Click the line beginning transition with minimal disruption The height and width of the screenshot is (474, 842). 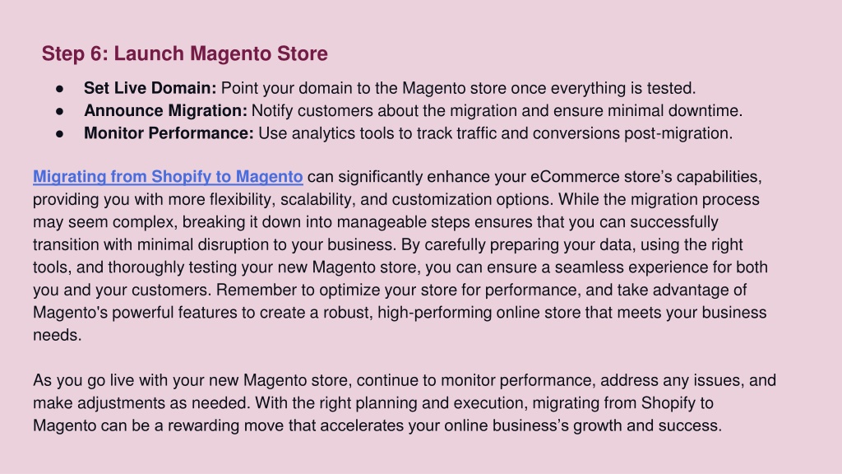(388, 244)
